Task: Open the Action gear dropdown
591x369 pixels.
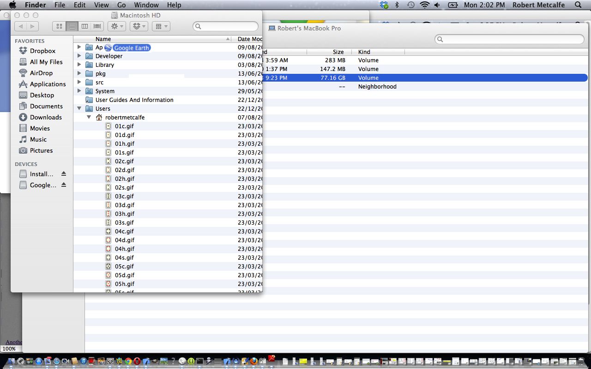Action: click(x=116, y=26)
